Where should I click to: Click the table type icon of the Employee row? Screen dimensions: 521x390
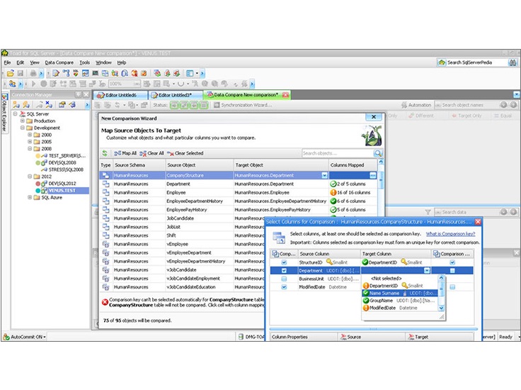coord(105,192)
